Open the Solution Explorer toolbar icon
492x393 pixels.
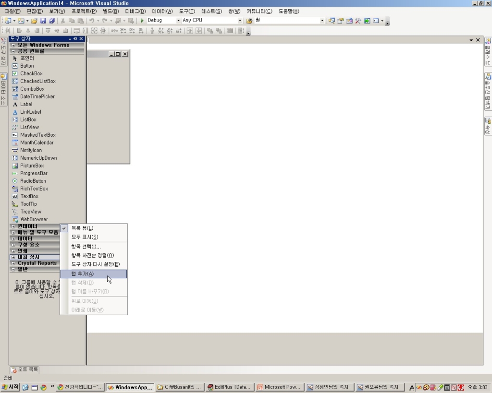[332, 21]
